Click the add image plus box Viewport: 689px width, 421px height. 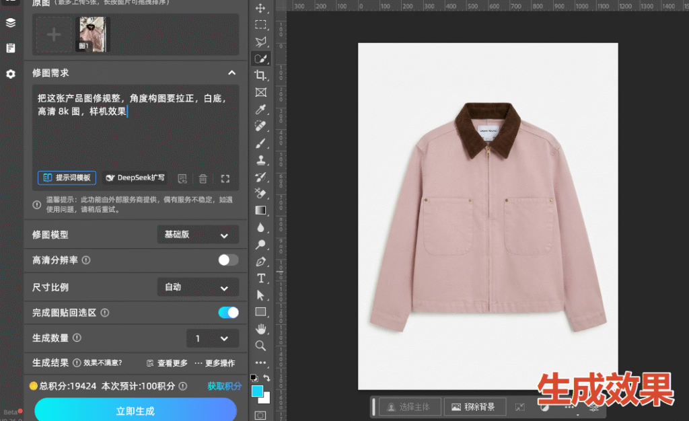point(54,35)
